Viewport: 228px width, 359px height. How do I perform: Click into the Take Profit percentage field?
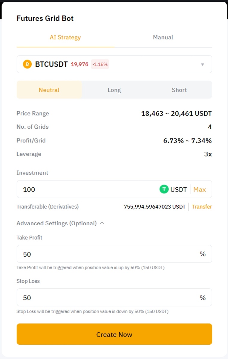coord(108,254)
